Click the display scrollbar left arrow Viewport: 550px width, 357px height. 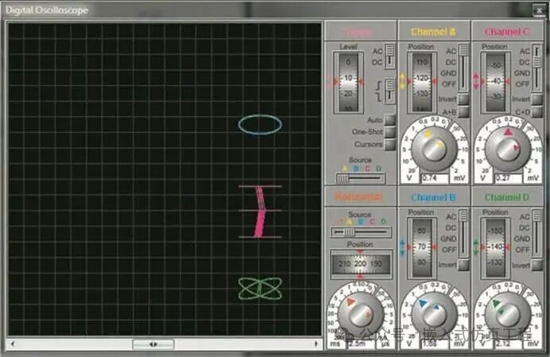click(13, 344)
